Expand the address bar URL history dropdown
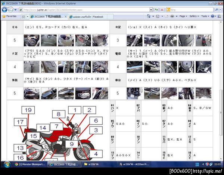This screenshot has width=224, height=175. tap(151, 10)
